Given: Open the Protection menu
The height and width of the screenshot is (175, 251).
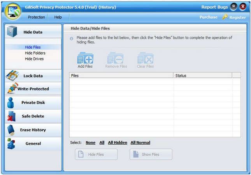Looking at the screenshot, I should pos(37,17).
